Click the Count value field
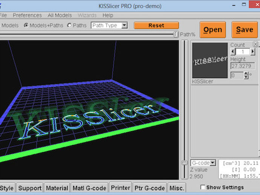The image size is (260, 195). tap(243, 52)
